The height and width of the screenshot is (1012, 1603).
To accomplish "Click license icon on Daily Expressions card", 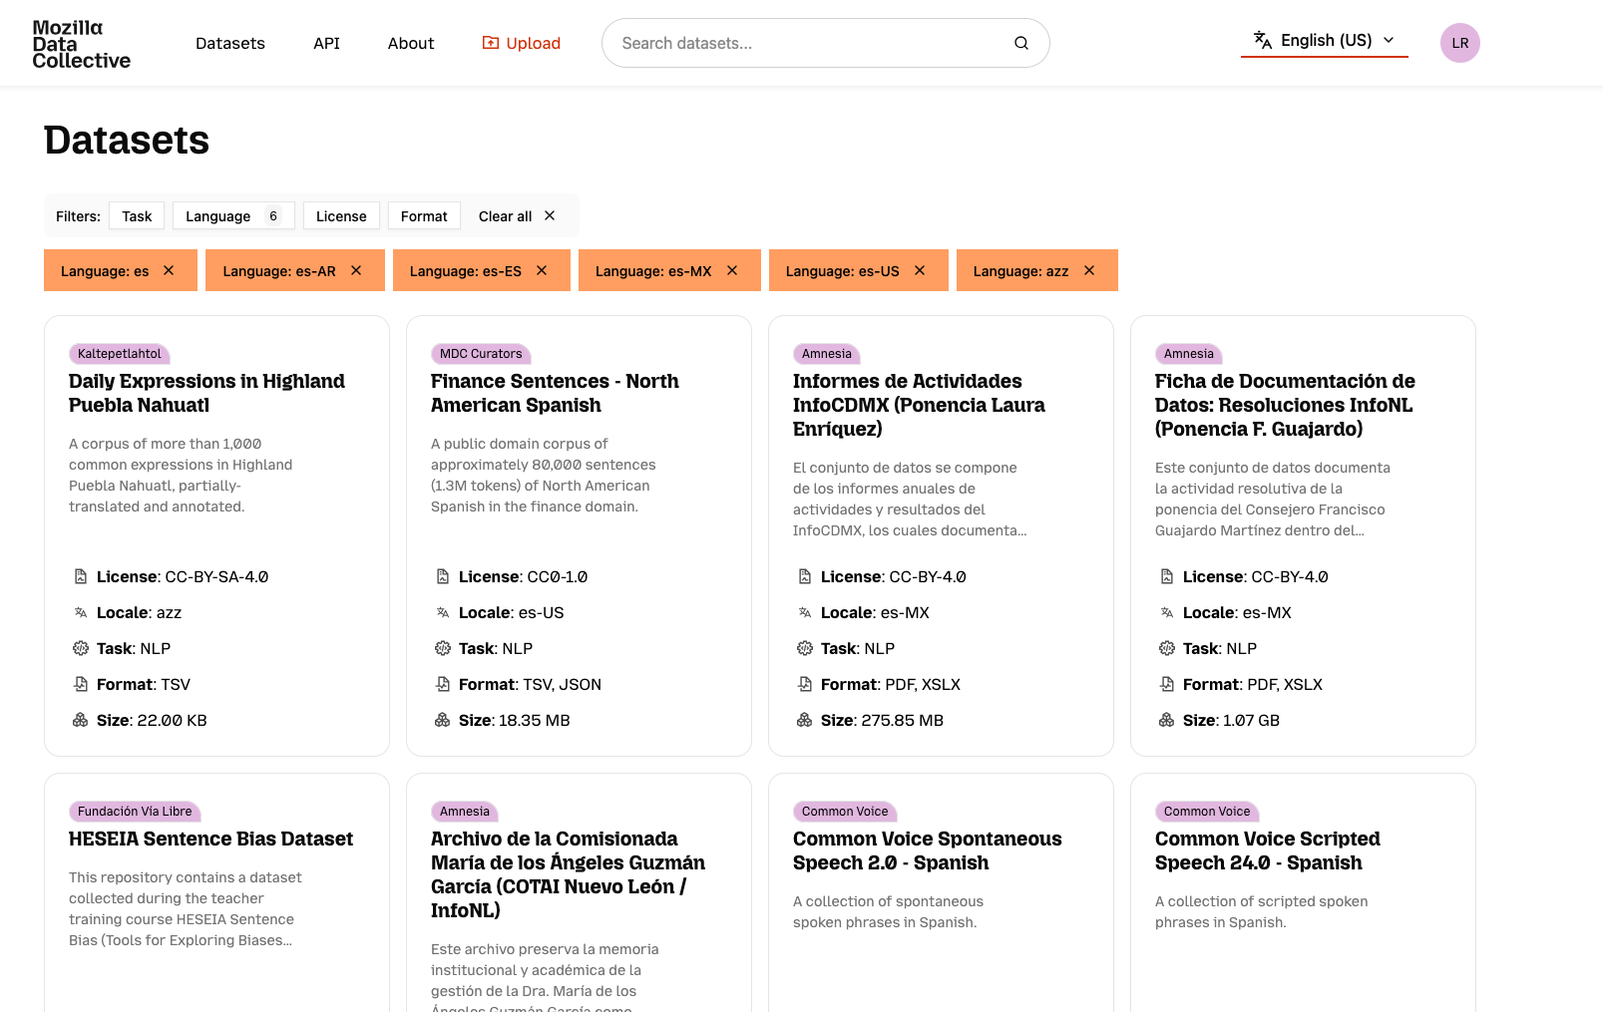I will pos(81,576).
